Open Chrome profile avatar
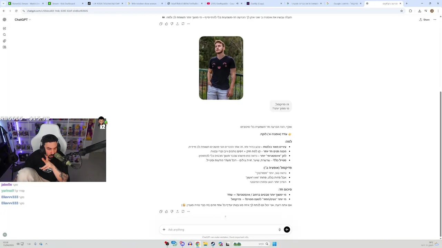Viewport: 442px width, 248px height. tap(432, 11)
